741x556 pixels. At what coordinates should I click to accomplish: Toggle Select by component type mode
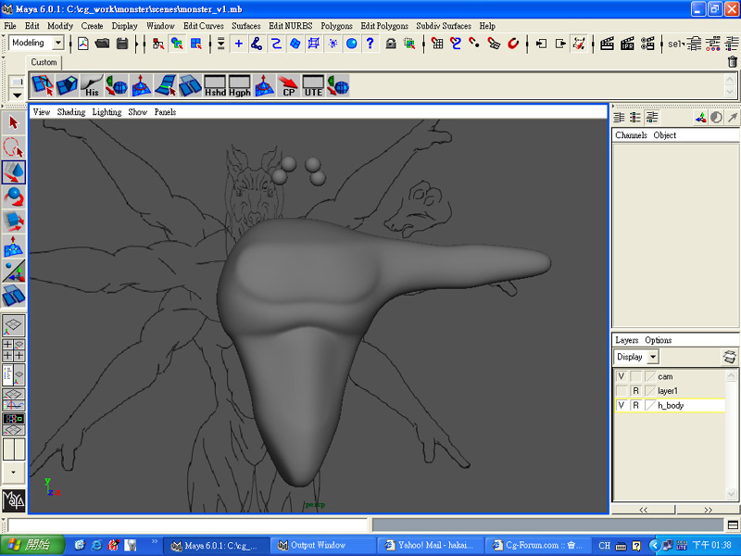point(196,44)
